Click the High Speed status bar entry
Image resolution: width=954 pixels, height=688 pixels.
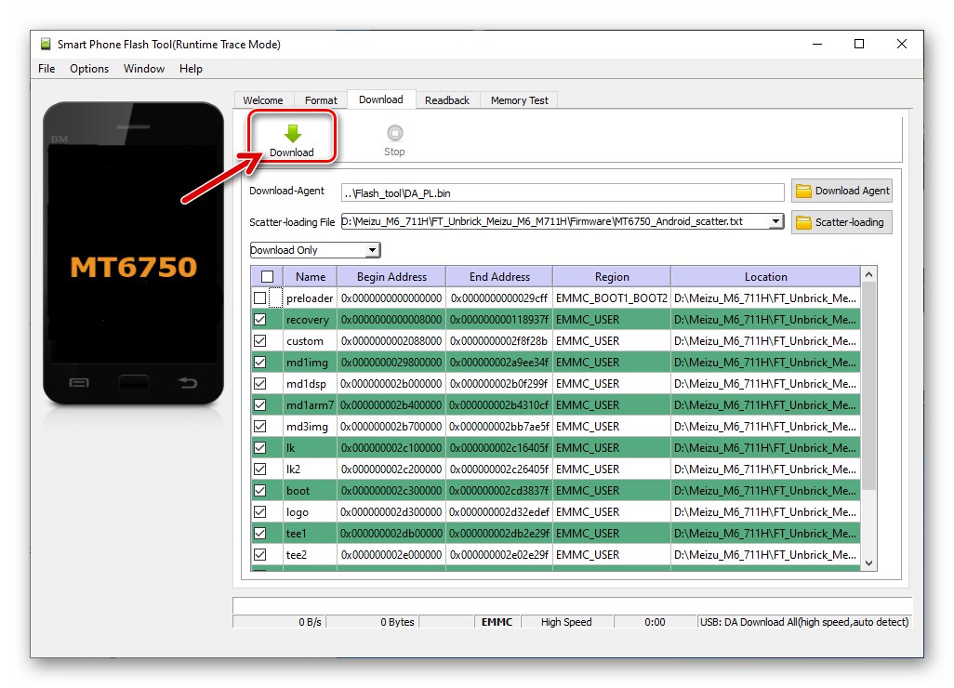coord(566,622)
